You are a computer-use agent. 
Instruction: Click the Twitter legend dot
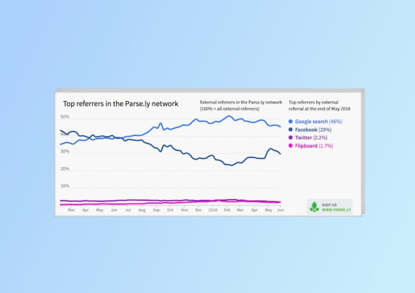[x=290, y=138]
